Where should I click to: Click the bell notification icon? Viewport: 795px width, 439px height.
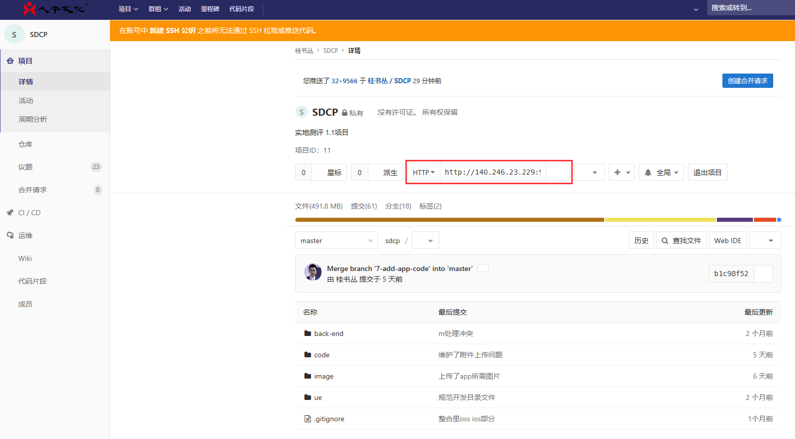[648, 173]
